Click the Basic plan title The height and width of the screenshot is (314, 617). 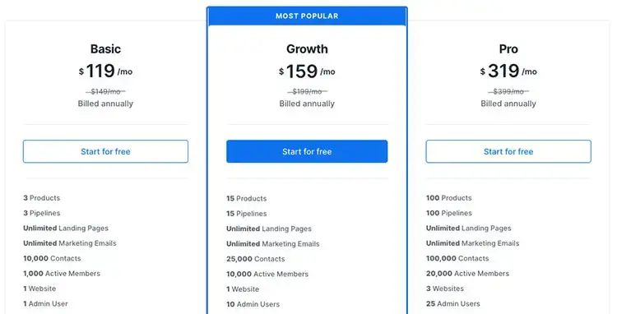coord(105,48)
